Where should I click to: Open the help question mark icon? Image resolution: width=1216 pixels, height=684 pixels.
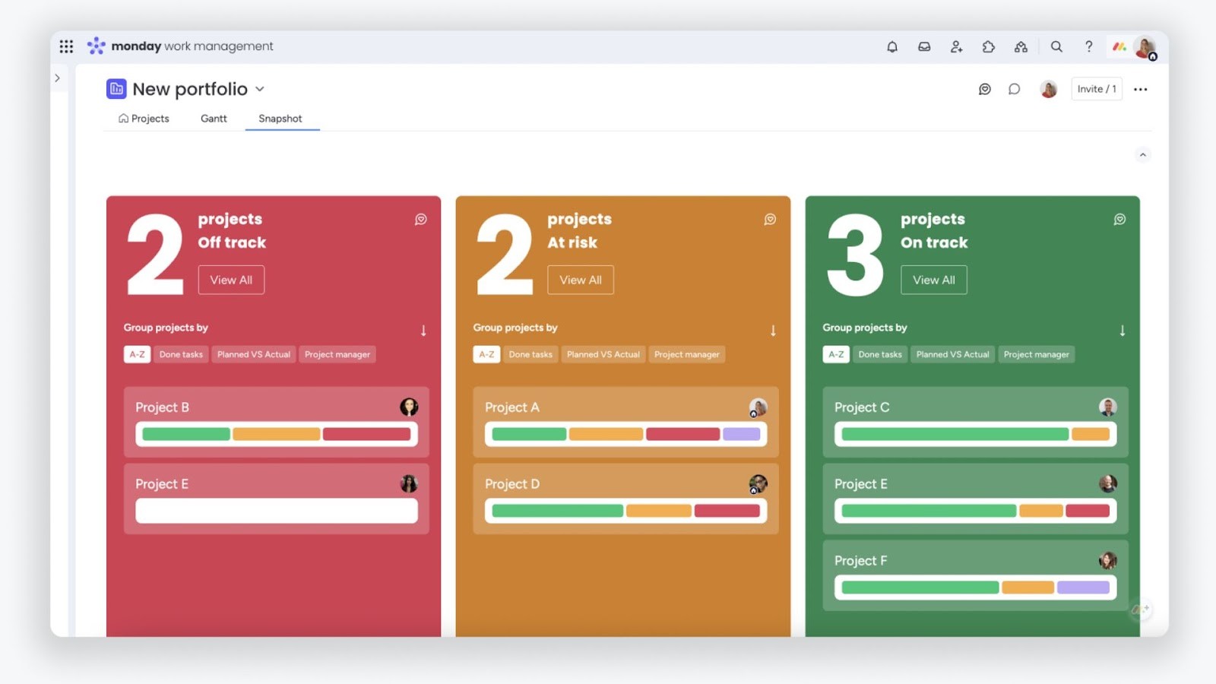coord(1088,46)
